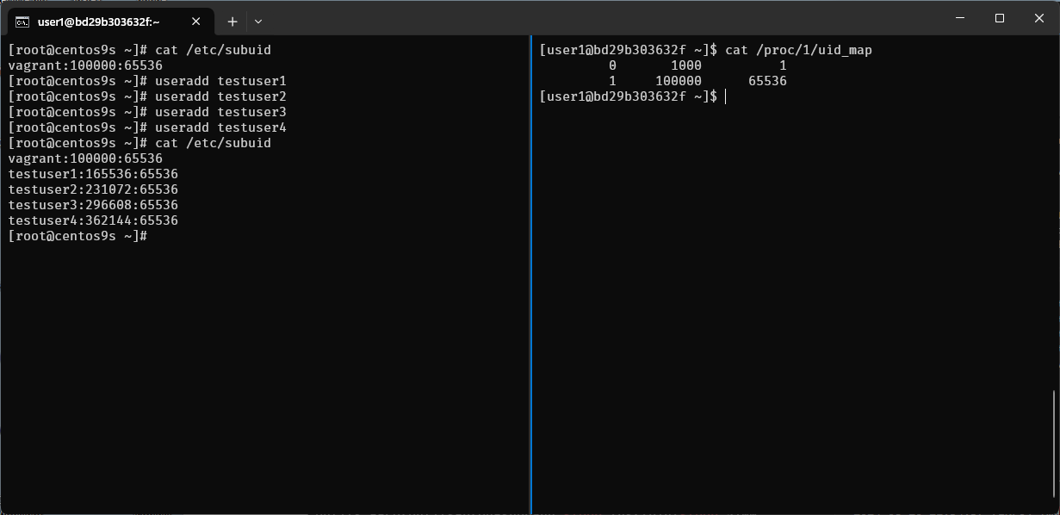1060x515 pixels.
Task: Click the right pane scrollbar thumb
Action: pos(1053,447)
